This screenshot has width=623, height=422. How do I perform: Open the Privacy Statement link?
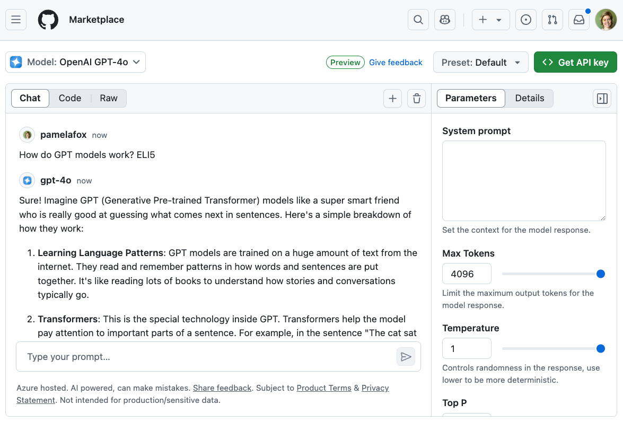coord(375,388)
